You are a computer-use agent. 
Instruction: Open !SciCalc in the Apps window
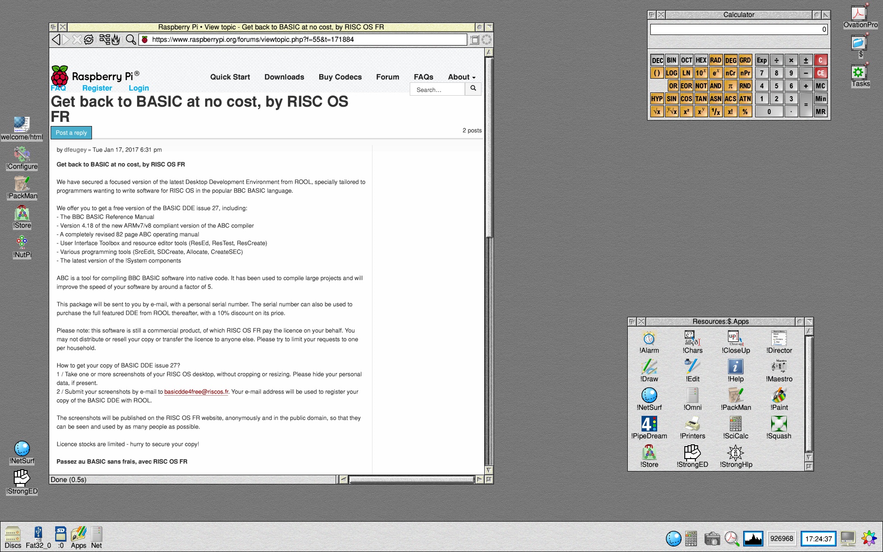(735, 428)
